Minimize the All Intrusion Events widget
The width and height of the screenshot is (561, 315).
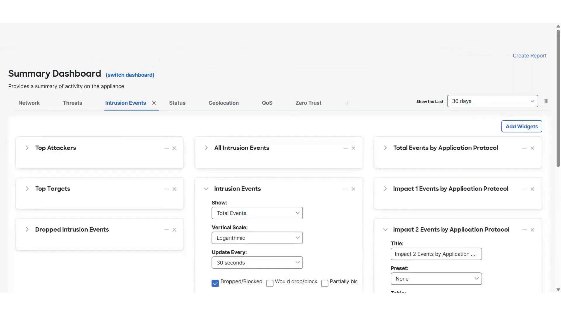point(346,148)
